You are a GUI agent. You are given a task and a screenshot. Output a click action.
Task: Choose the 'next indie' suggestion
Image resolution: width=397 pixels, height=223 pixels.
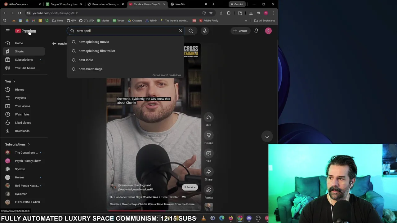pos(125,60)
